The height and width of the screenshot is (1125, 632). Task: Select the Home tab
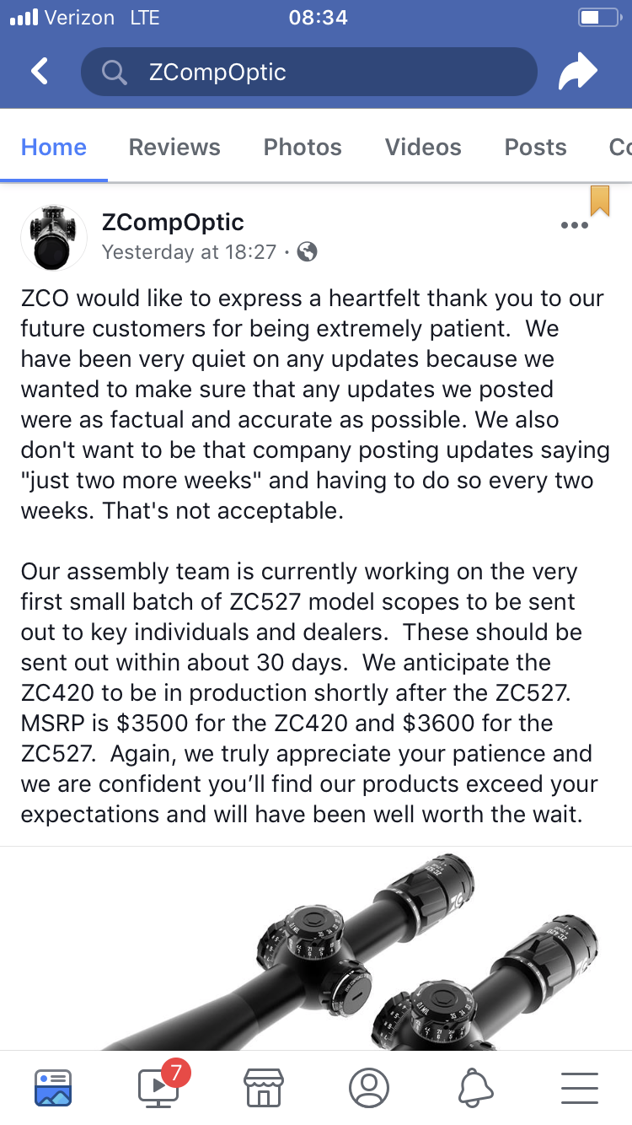[54, 147]
